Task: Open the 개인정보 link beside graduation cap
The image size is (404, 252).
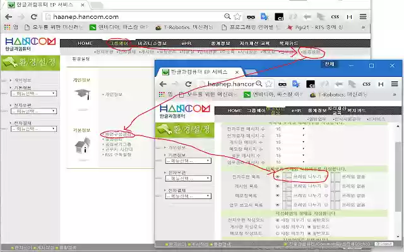Action: point(114,94)
